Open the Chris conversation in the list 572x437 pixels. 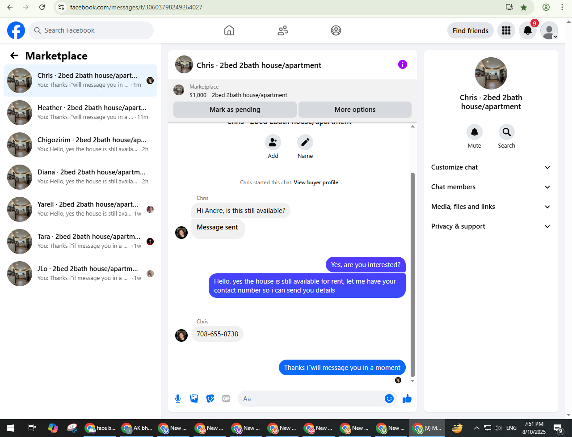[80, 81]
